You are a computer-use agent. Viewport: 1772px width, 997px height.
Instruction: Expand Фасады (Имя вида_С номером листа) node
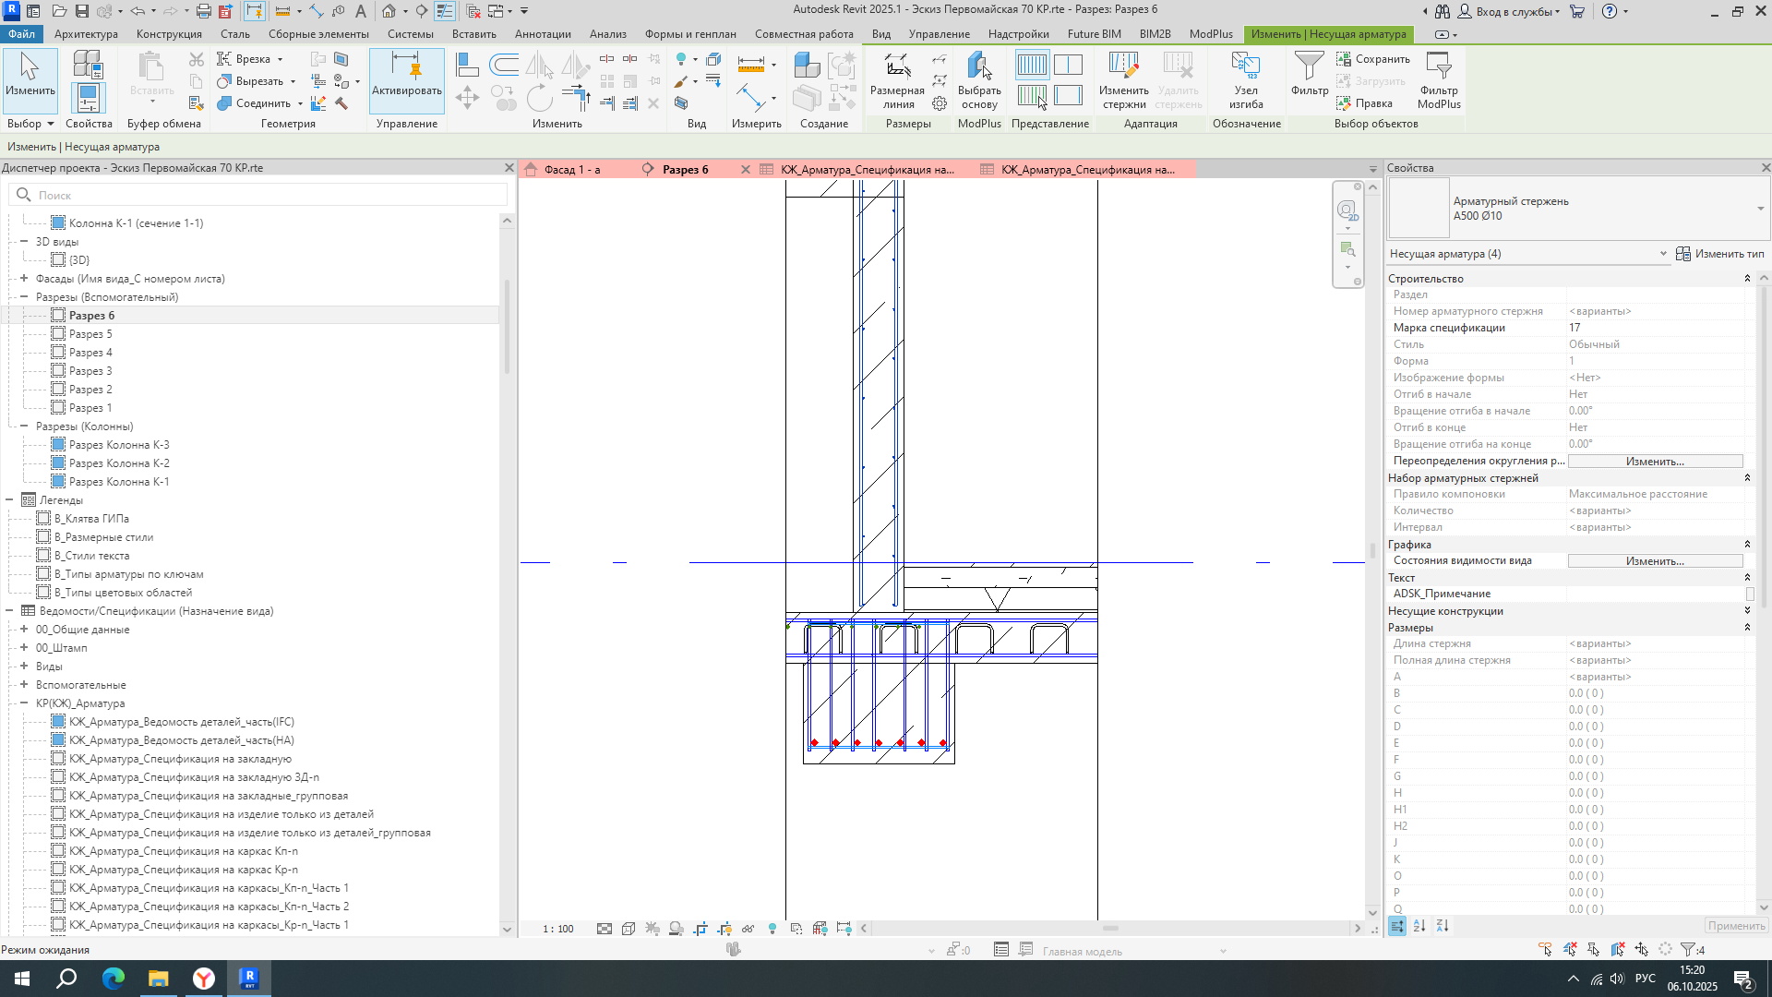pos(24,279)
